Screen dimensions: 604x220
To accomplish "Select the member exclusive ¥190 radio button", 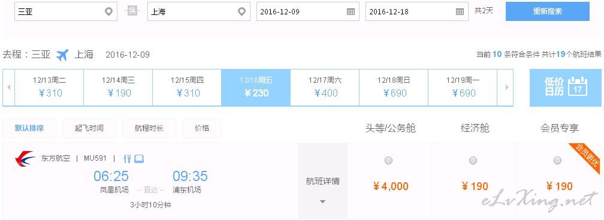I will [557, 160].
